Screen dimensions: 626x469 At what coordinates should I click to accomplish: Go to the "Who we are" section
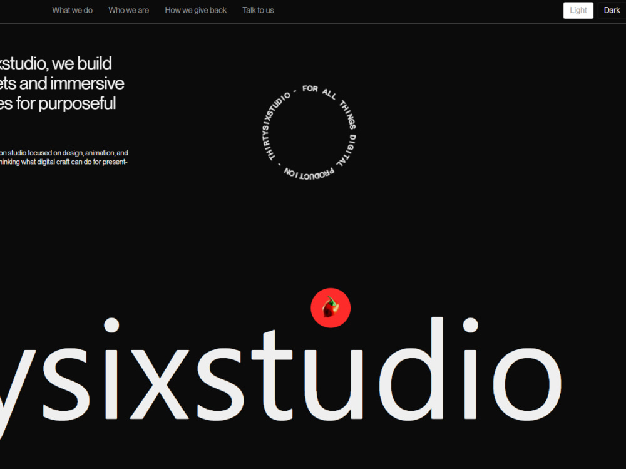point(128,11)
